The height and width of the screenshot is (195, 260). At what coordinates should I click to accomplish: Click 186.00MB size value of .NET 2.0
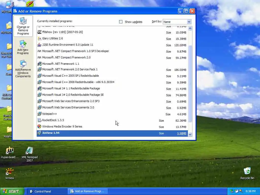pyautogui.click(x=180, y=70)
